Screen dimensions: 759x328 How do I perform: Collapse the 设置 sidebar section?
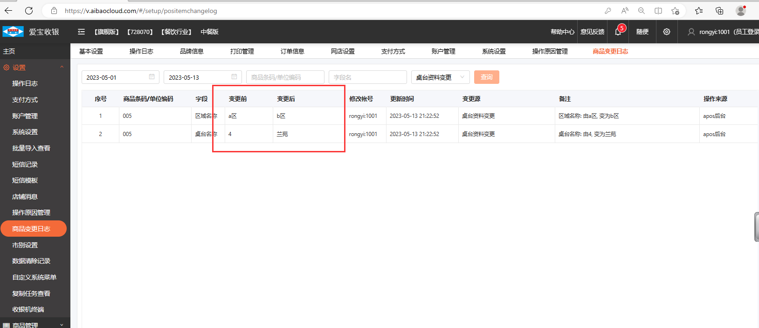62,68
